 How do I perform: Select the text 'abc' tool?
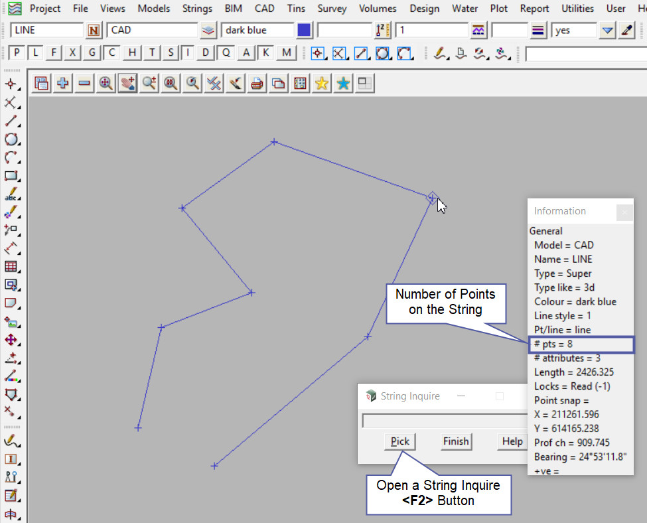pyautogui.click(x=11, y=195)
